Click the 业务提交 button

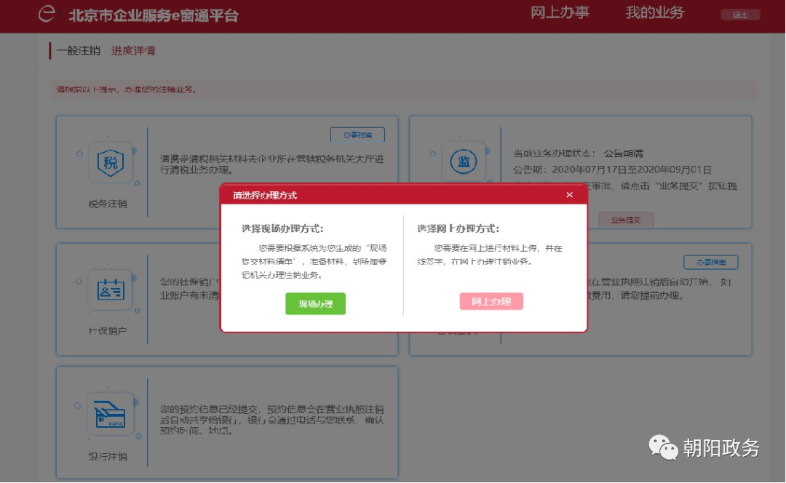click(x=626, y=220)
